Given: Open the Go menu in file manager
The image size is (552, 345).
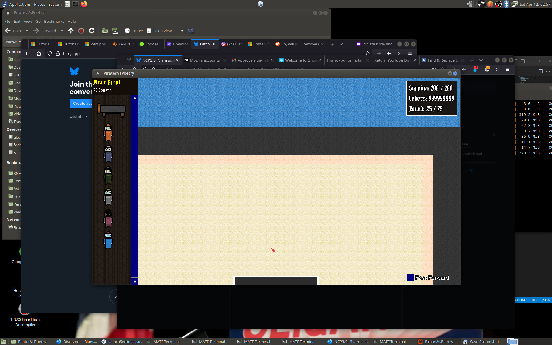Looking at the screenshot, I should pos(38,21).
